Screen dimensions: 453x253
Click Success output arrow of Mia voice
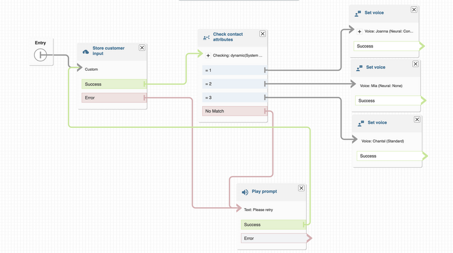coord(424,101)
